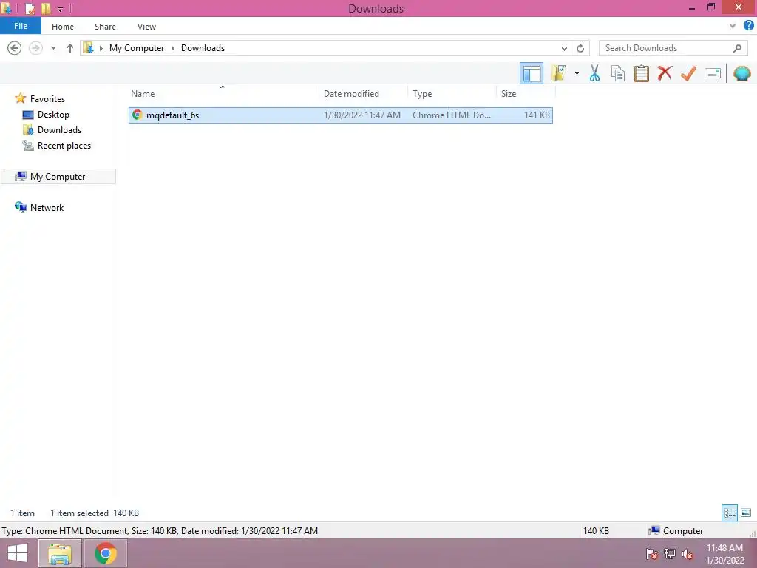
Task: Select Favorites in the navigation pane
Action: coord(47,98)
